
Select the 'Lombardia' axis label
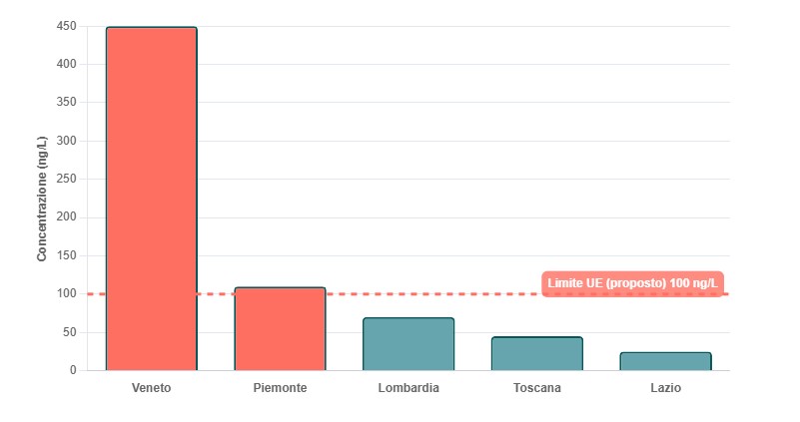408,387
